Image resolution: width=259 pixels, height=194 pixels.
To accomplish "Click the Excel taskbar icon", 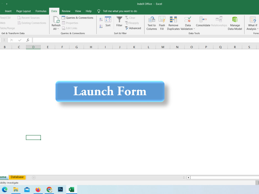I will pyautogui.click(x=71, y=189).
